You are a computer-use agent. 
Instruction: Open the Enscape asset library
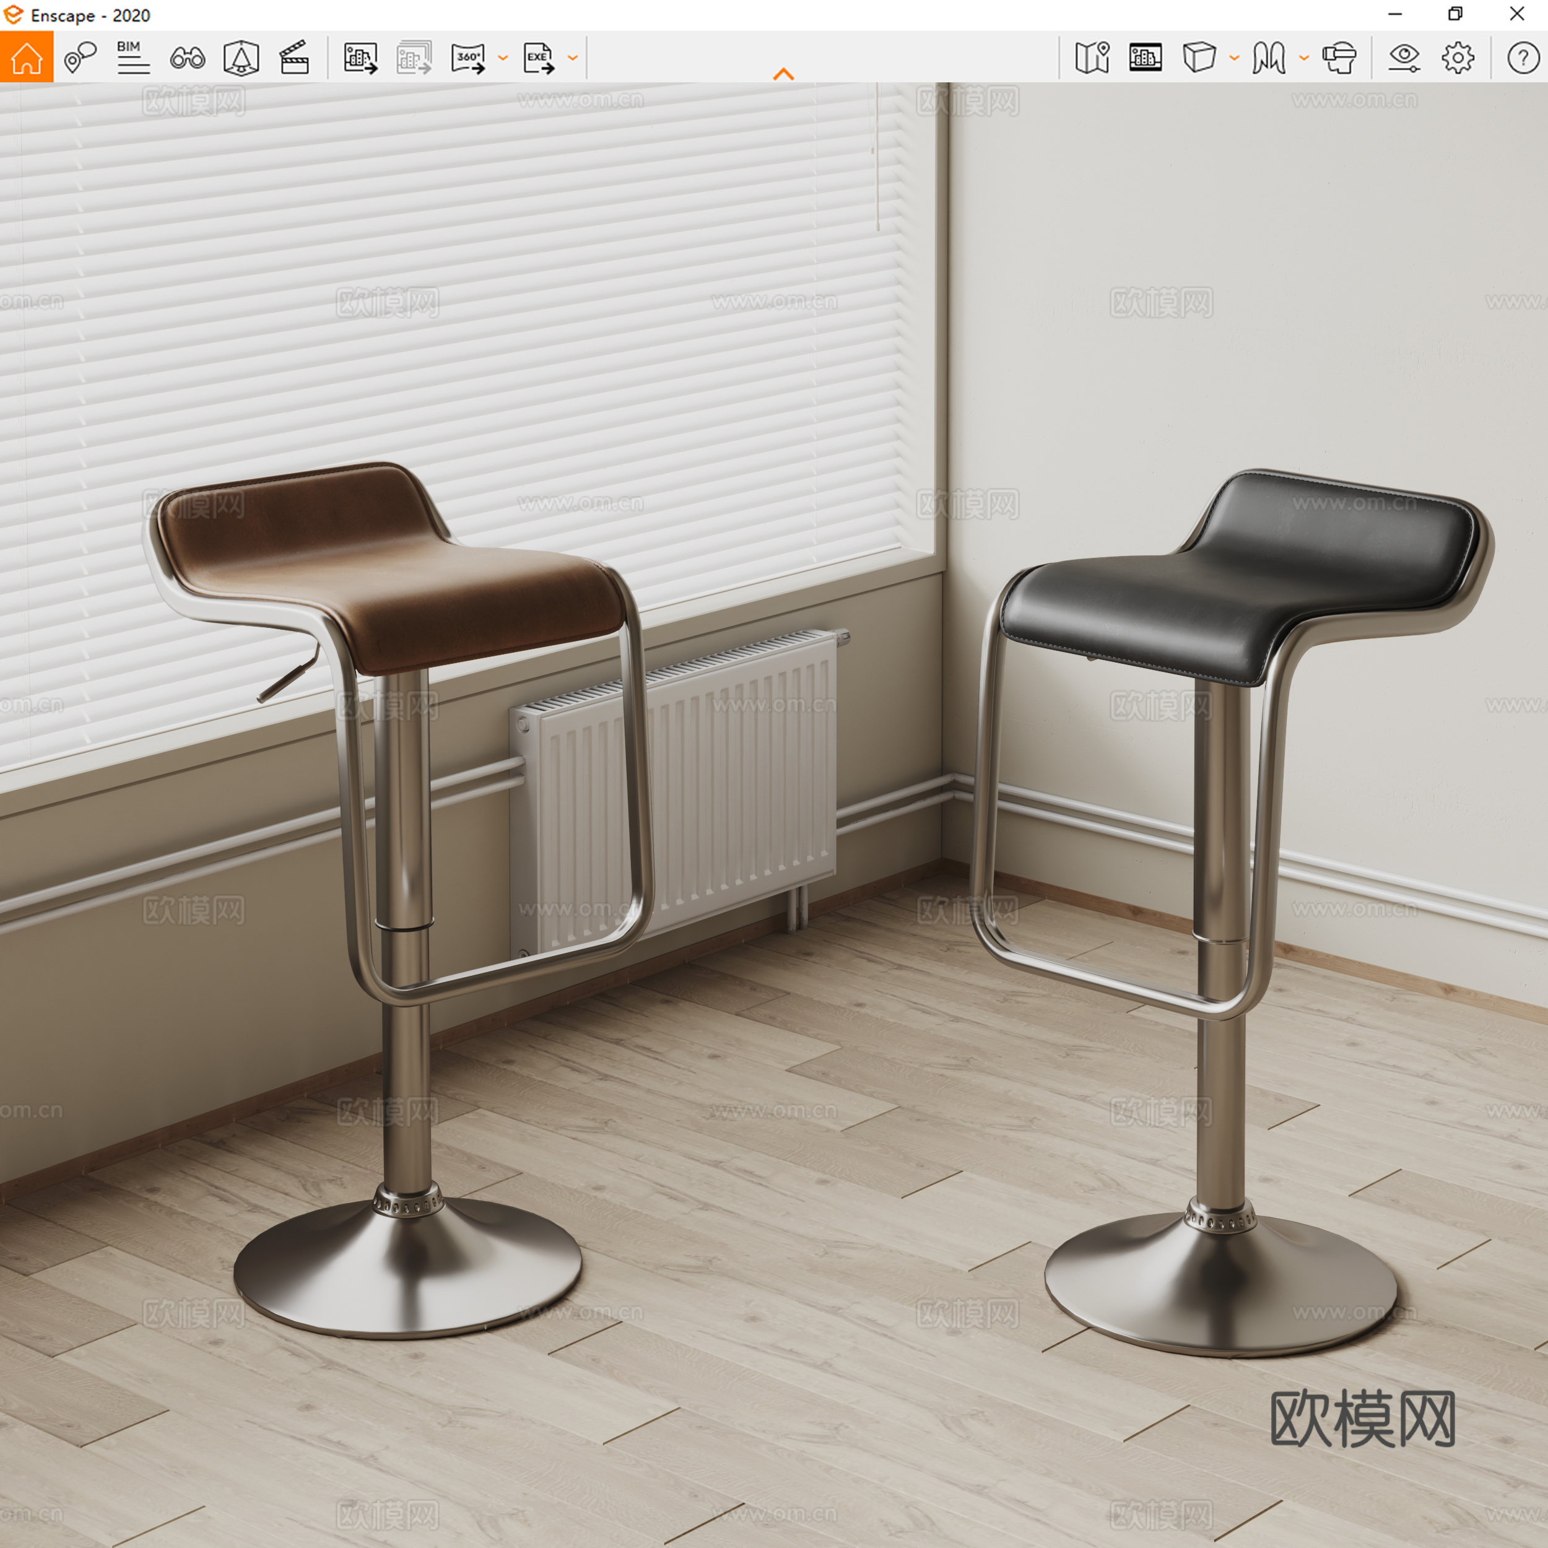241,57
